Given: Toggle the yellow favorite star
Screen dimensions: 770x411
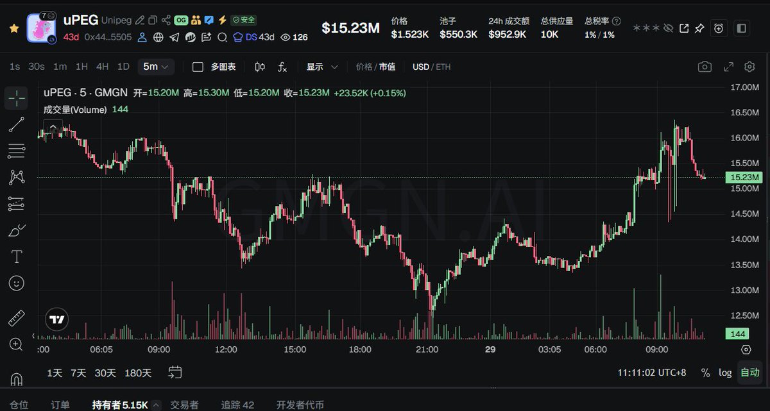Looking at the screenshot, I should coord(14,29).
